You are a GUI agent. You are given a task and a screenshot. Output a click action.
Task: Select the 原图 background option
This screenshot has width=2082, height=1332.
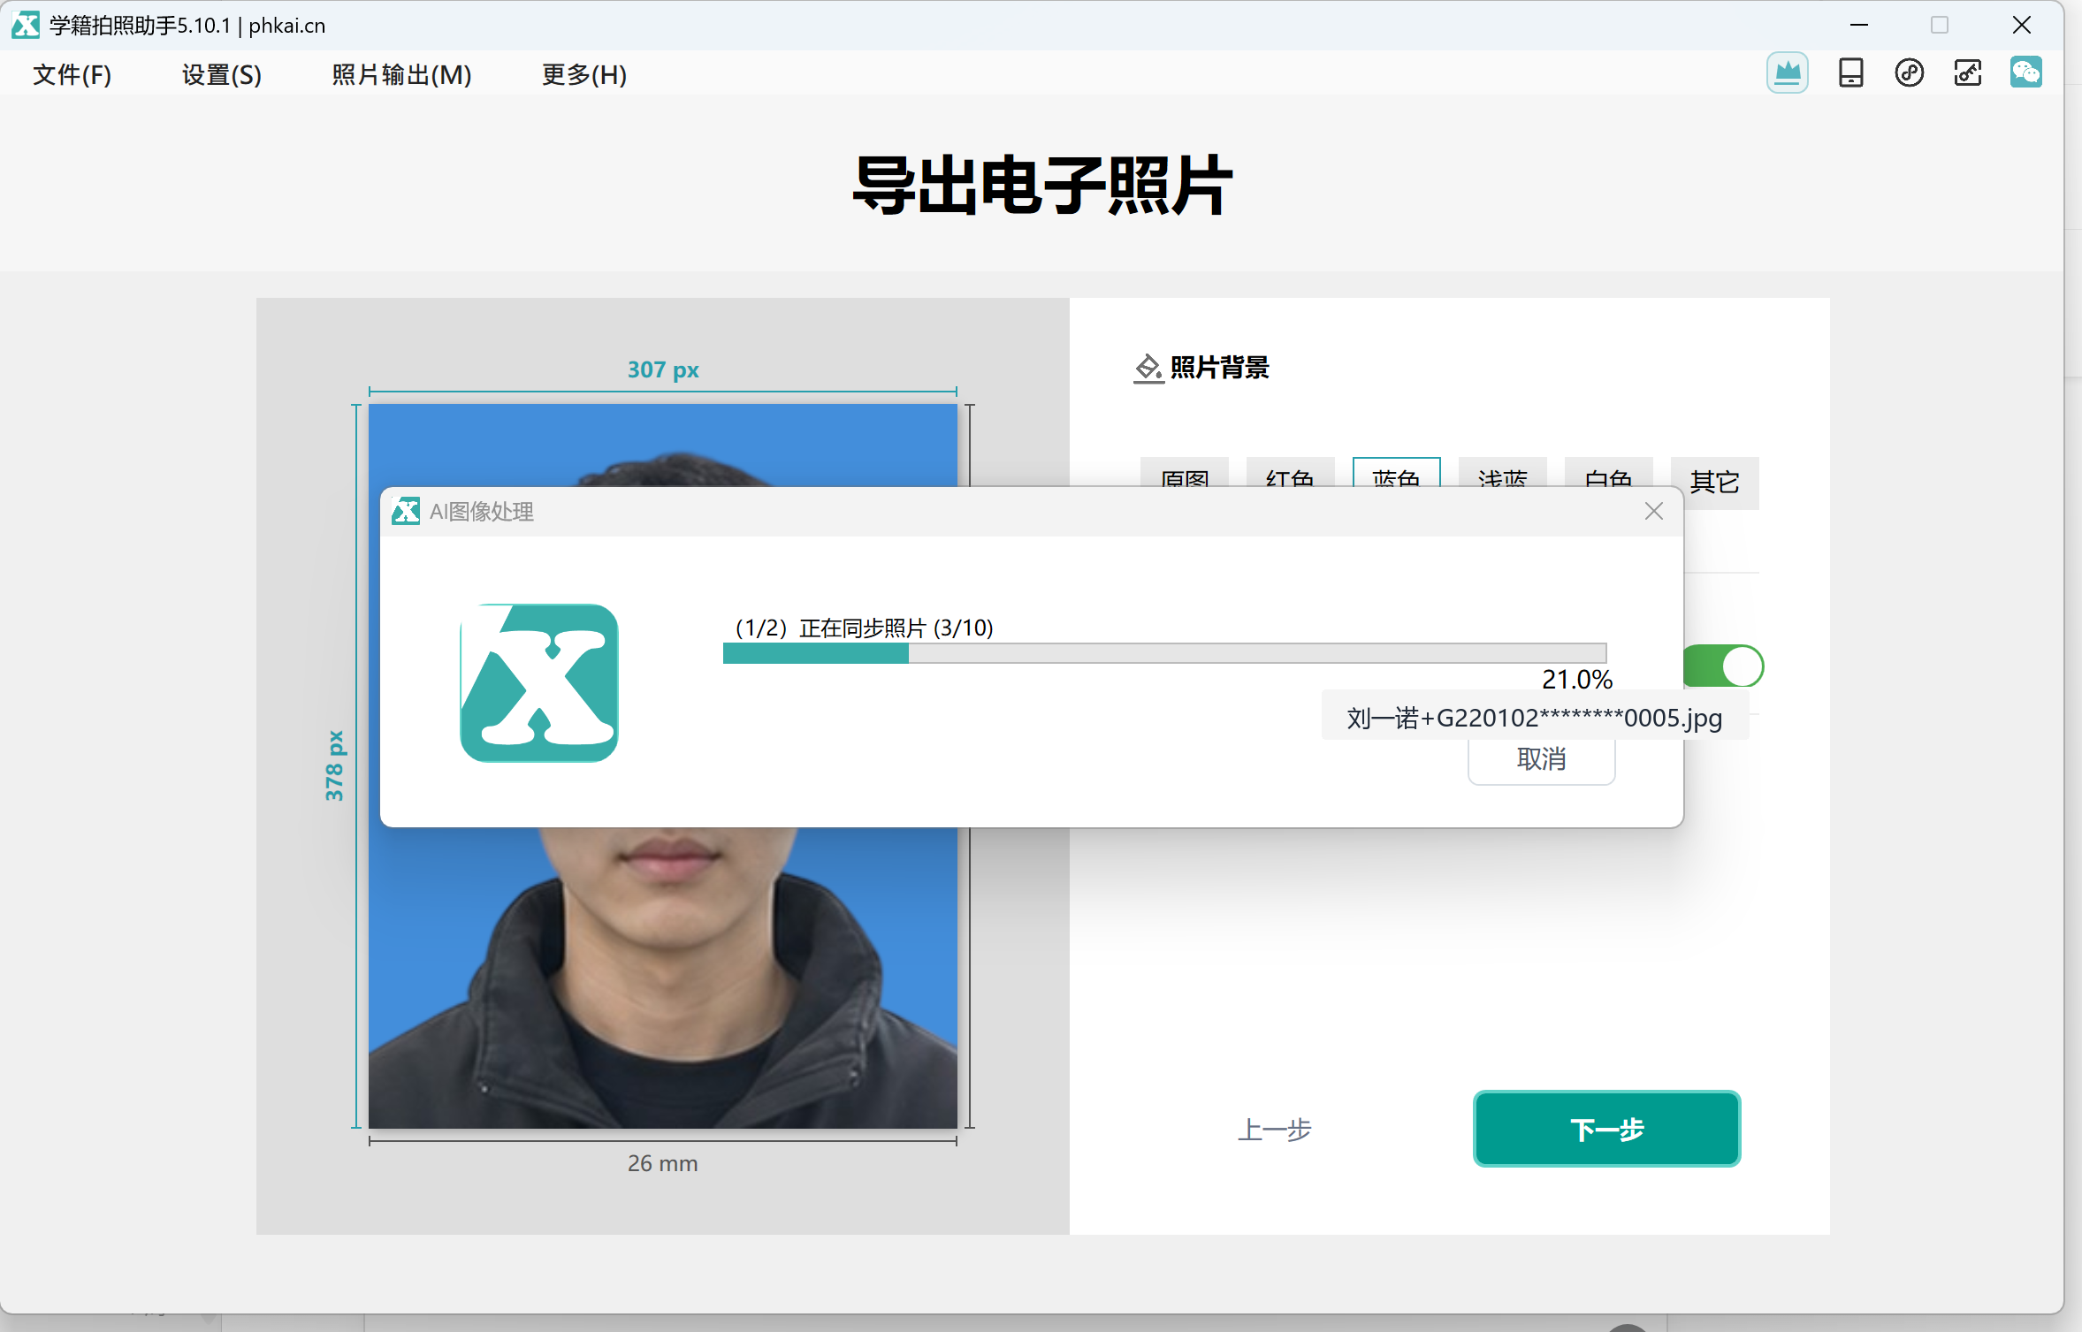click(1185, 473)
